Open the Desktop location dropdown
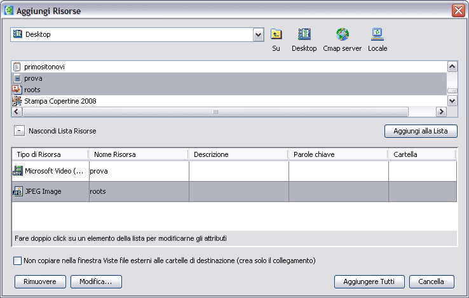 258,35
